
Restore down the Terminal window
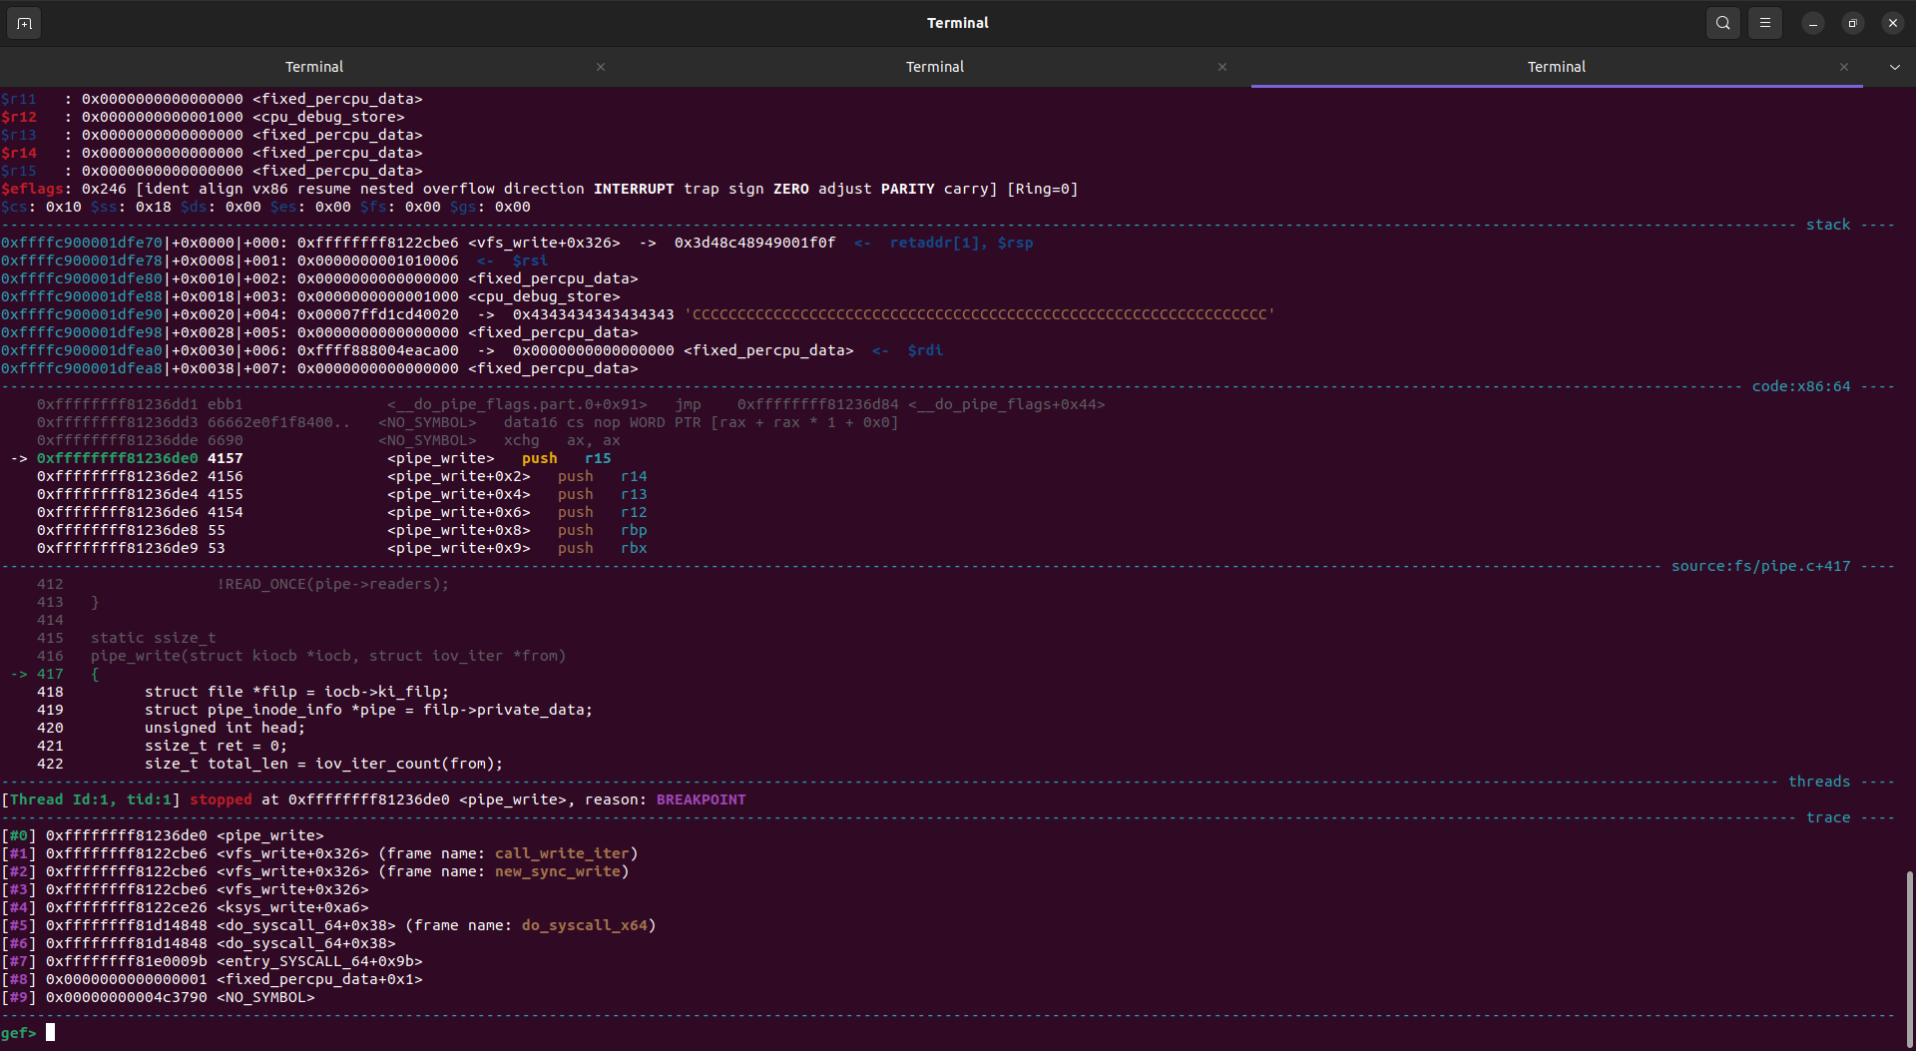point(1852,22)
